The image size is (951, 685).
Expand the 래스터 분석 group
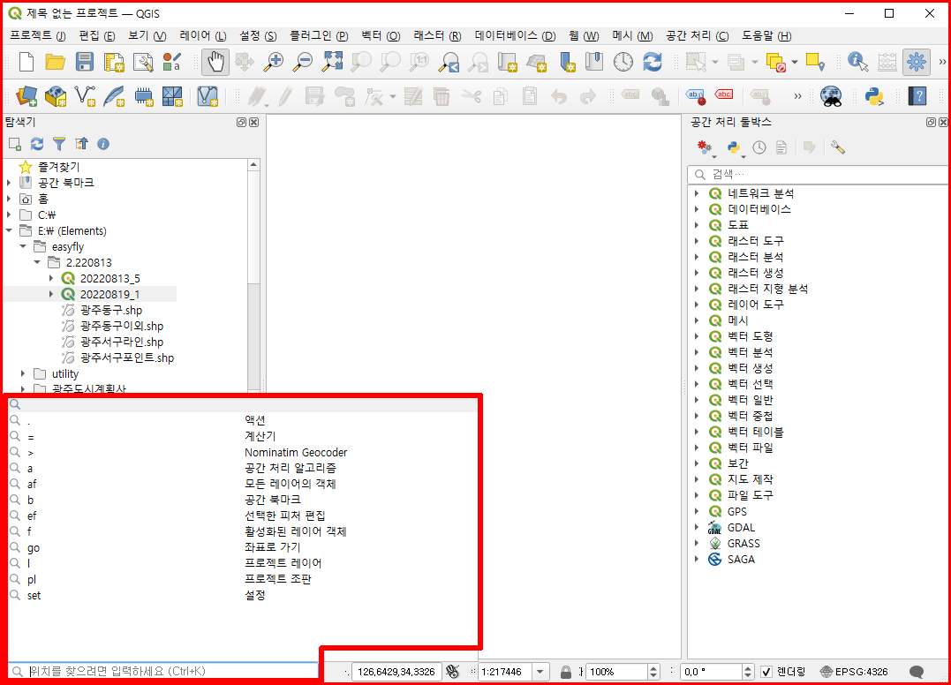[x=697, y=257]
